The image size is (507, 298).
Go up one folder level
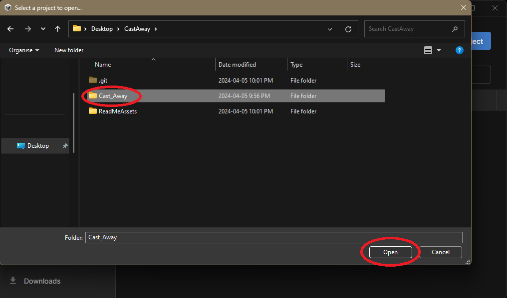click(x=58, y=29)
